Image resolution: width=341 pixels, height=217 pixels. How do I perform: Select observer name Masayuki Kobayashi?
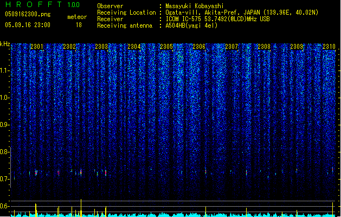point(195,6)
